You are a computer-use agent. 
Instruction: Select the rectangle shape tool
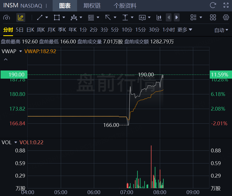(x=57, y=18)
